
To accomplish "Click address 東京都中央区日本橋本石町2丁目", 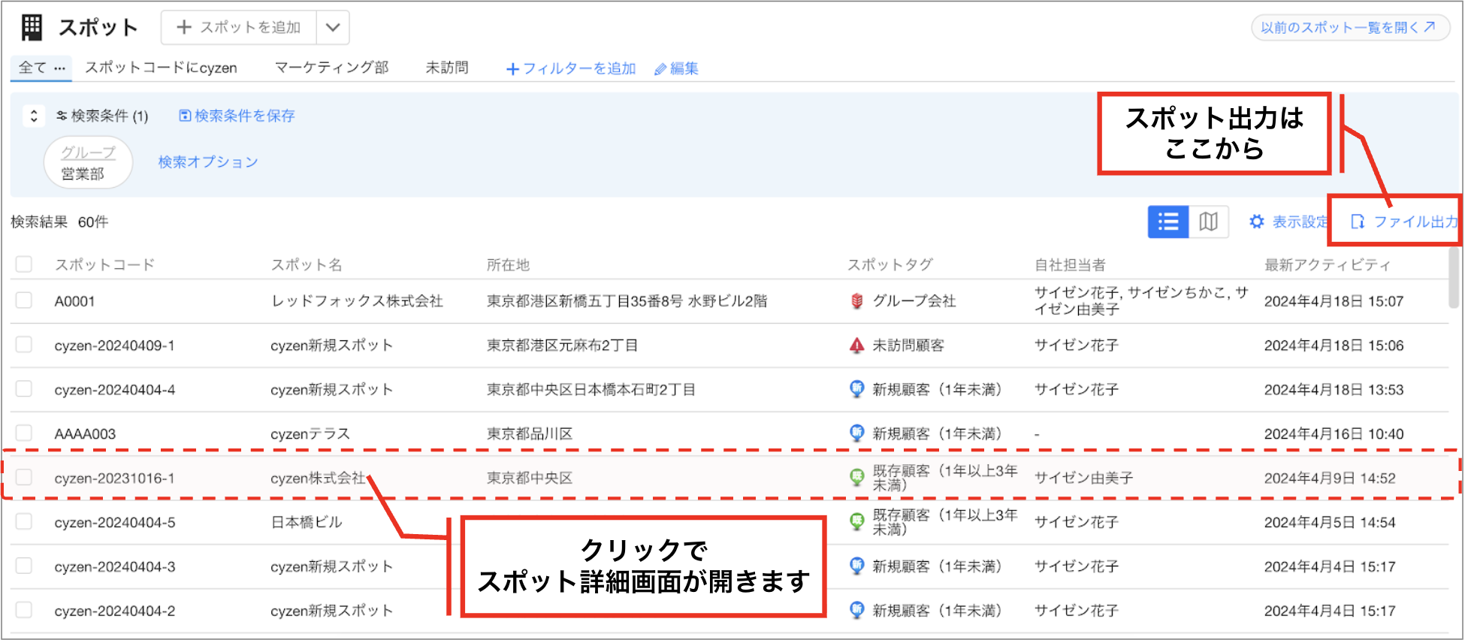I will coord(591,390).
